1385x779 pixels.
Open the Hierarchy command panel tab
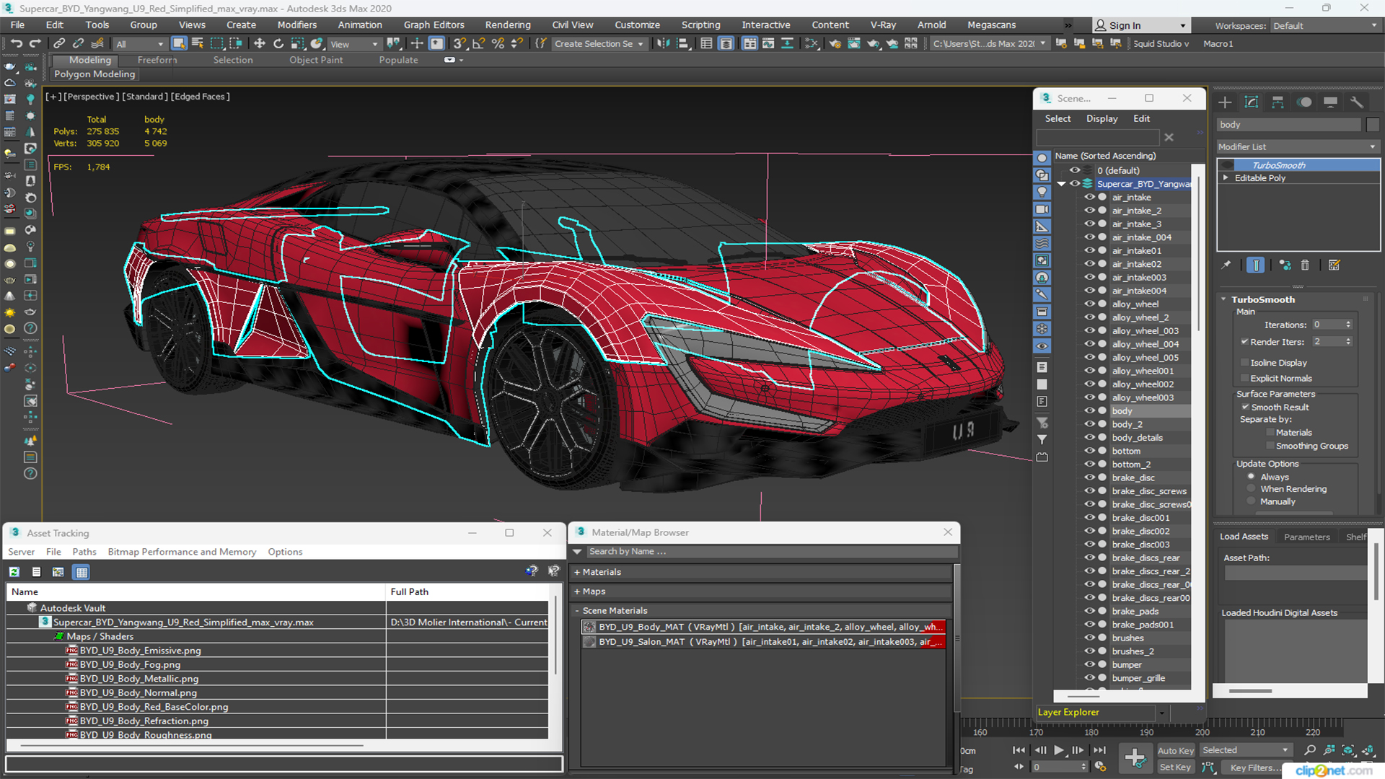pos(1278,102)
